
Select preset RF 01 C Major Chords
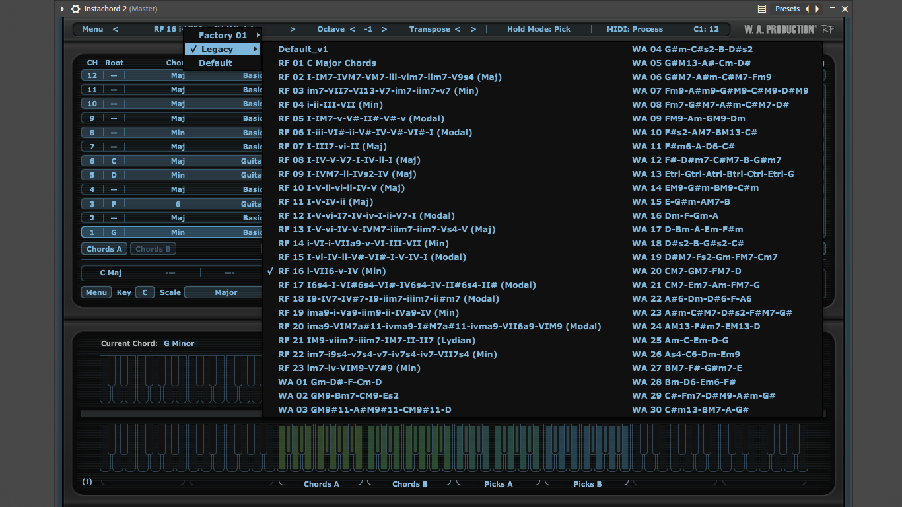pos(327,63)
